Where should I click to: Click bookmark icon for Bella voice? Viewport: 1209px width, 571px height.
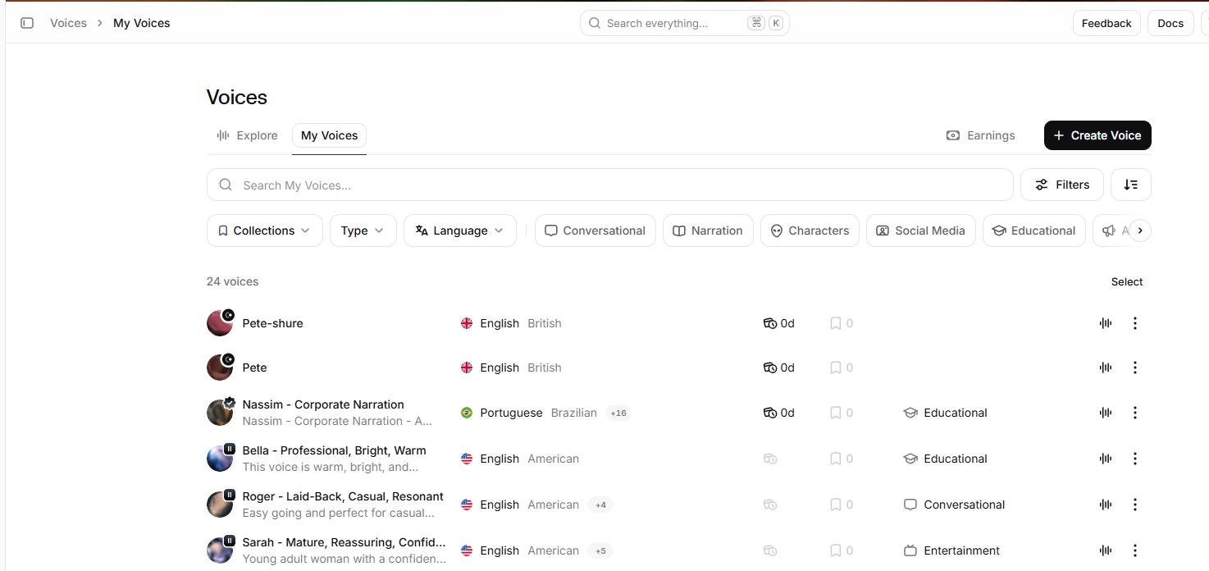[x=836, y=459]
